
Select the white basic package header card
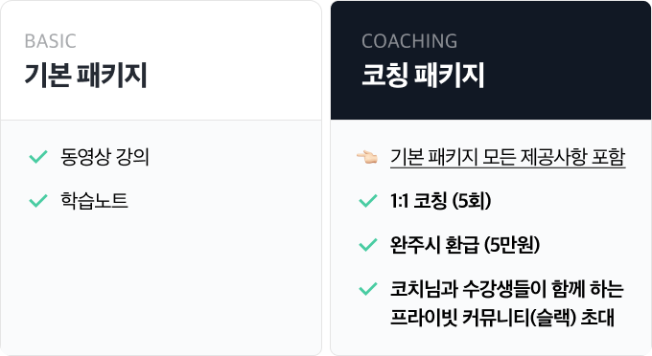[x=161, y=60]
